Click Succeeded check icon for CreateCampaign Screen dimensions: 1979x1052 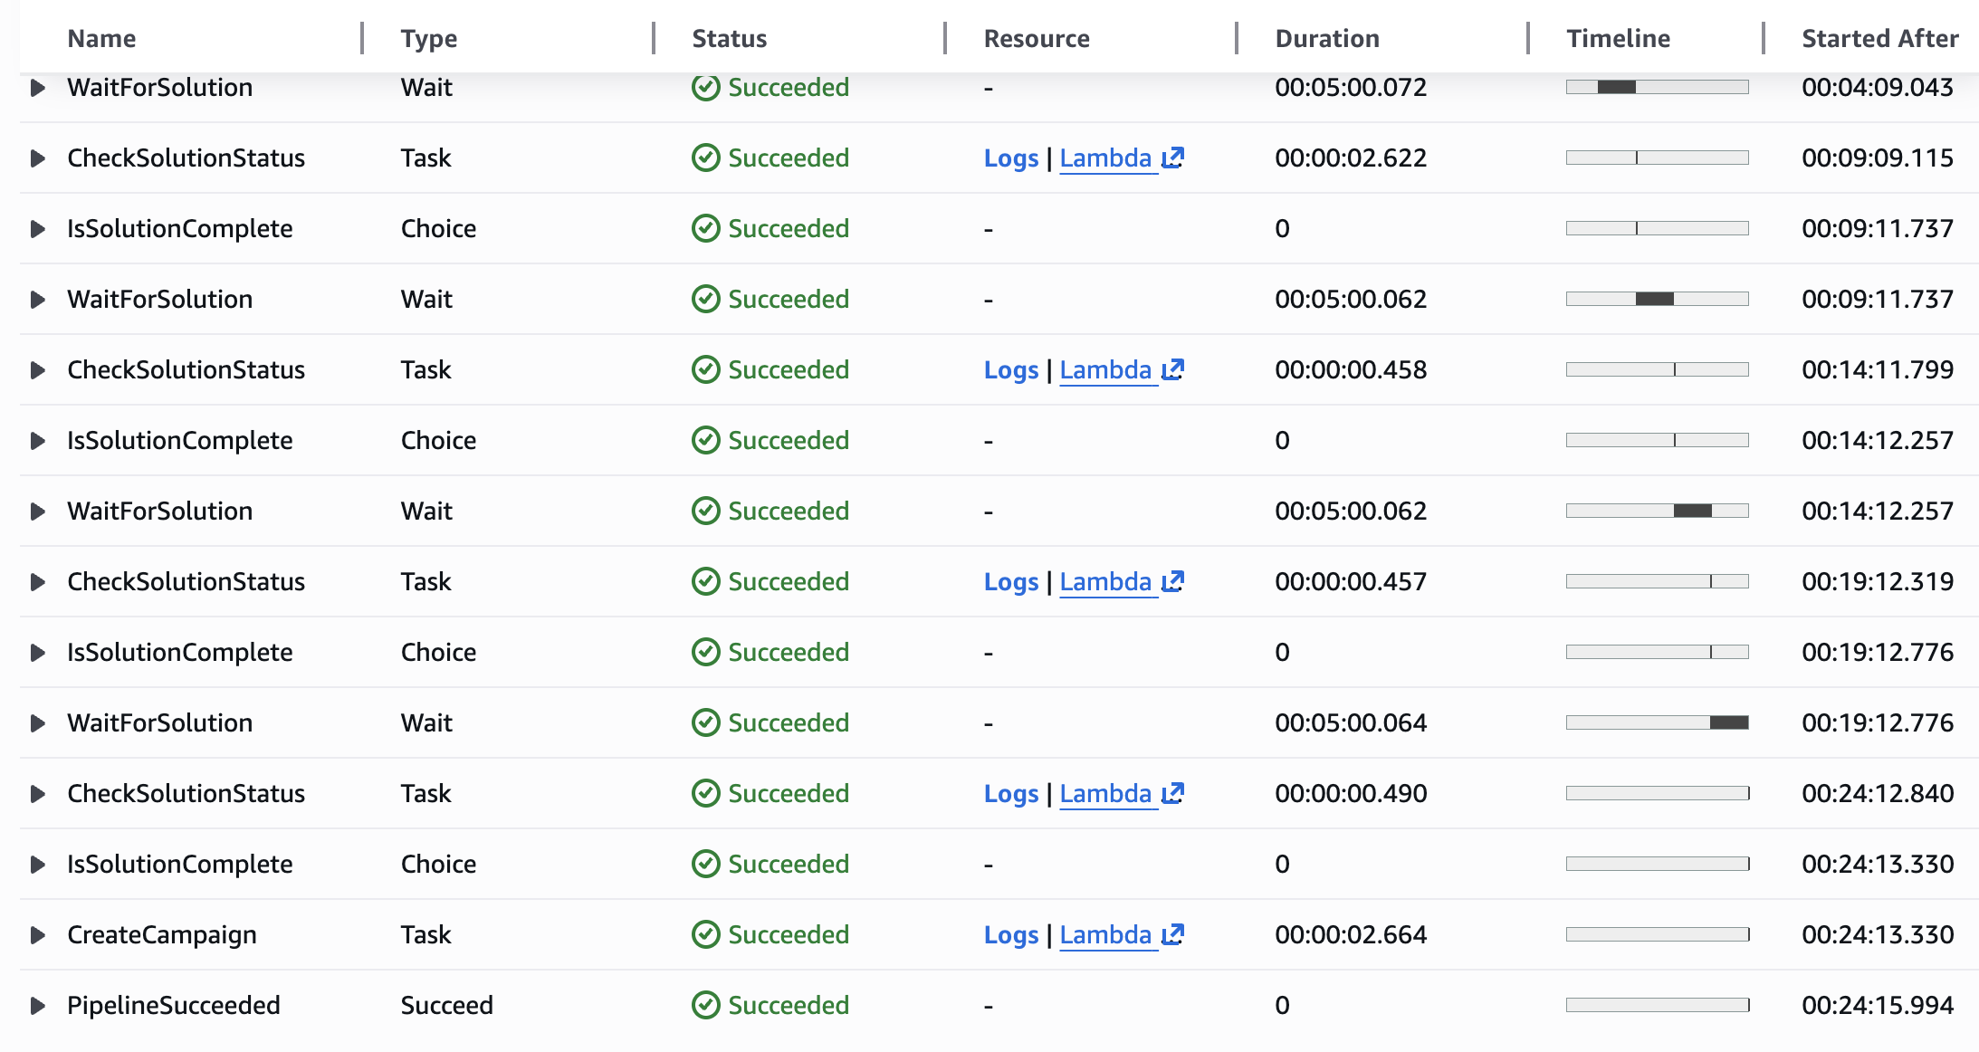point(705,934)
